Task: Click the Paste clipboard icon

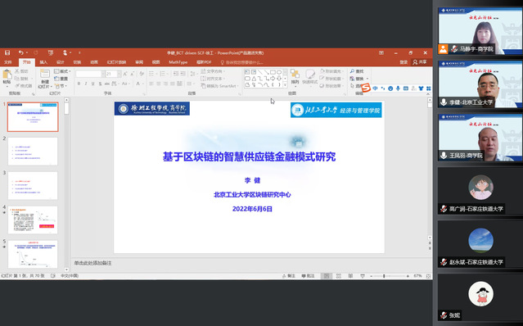Action: click(x=7, y=75)
